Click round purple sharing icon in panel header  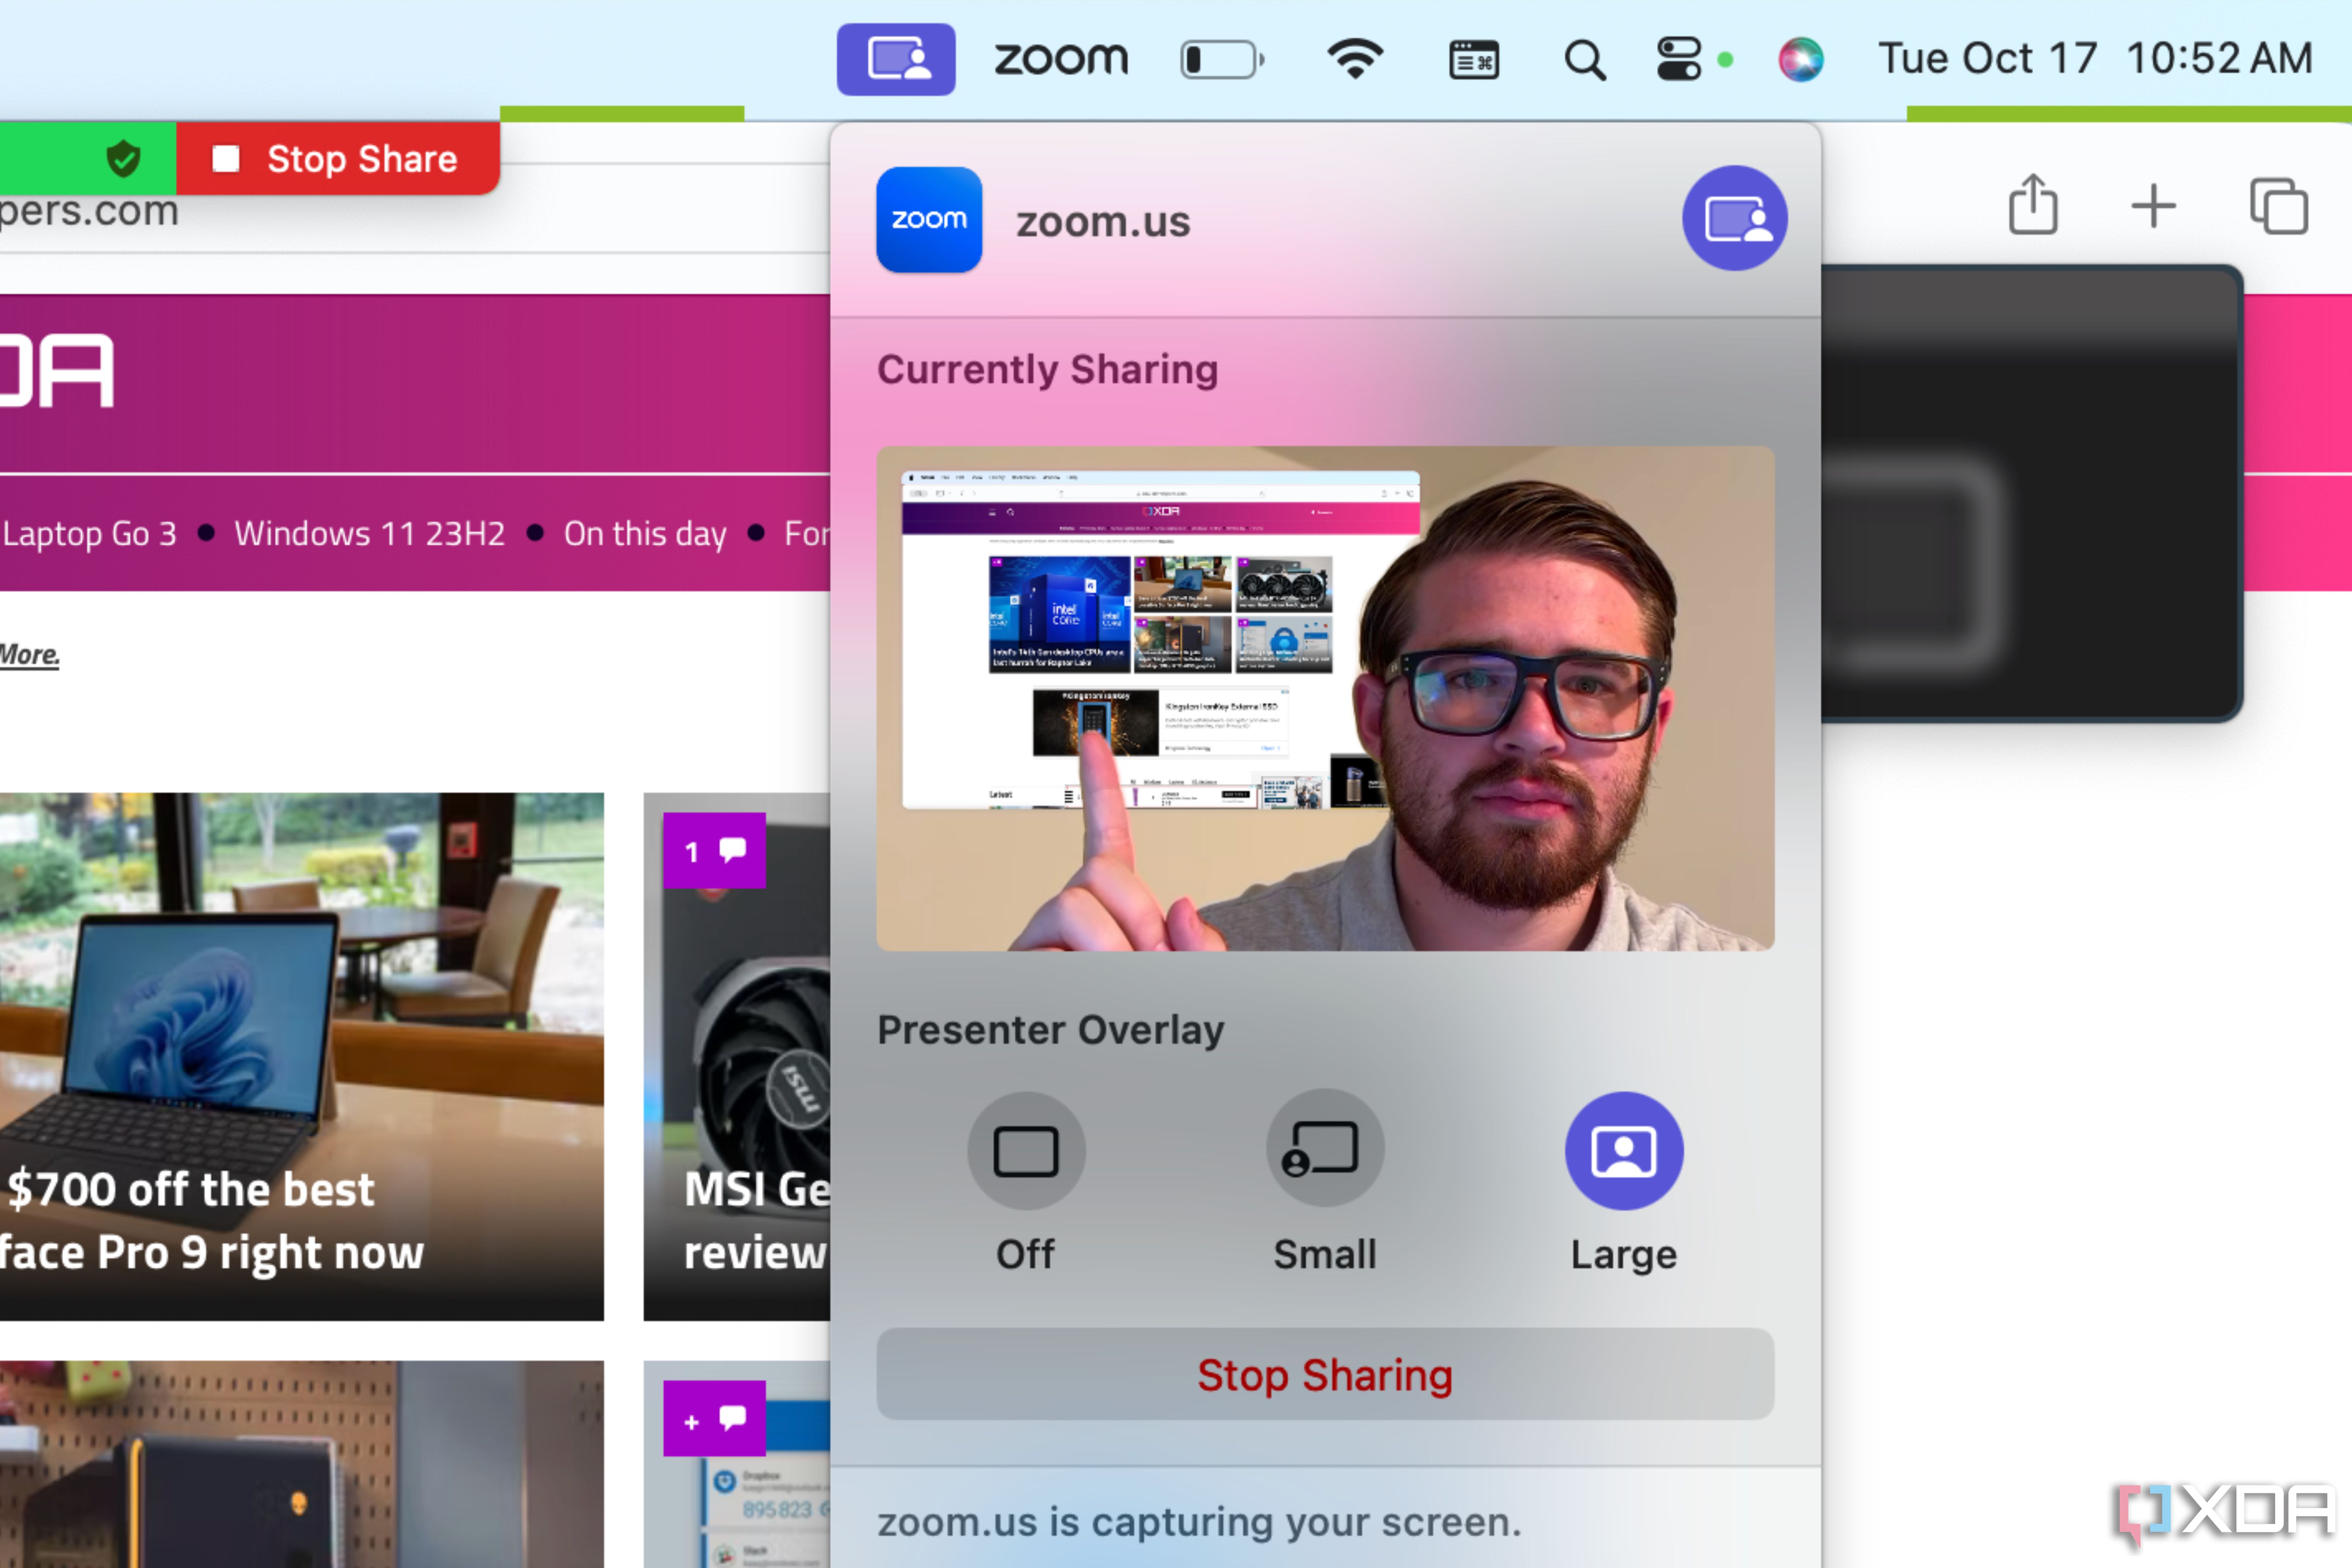click(x=1734, y=218)
